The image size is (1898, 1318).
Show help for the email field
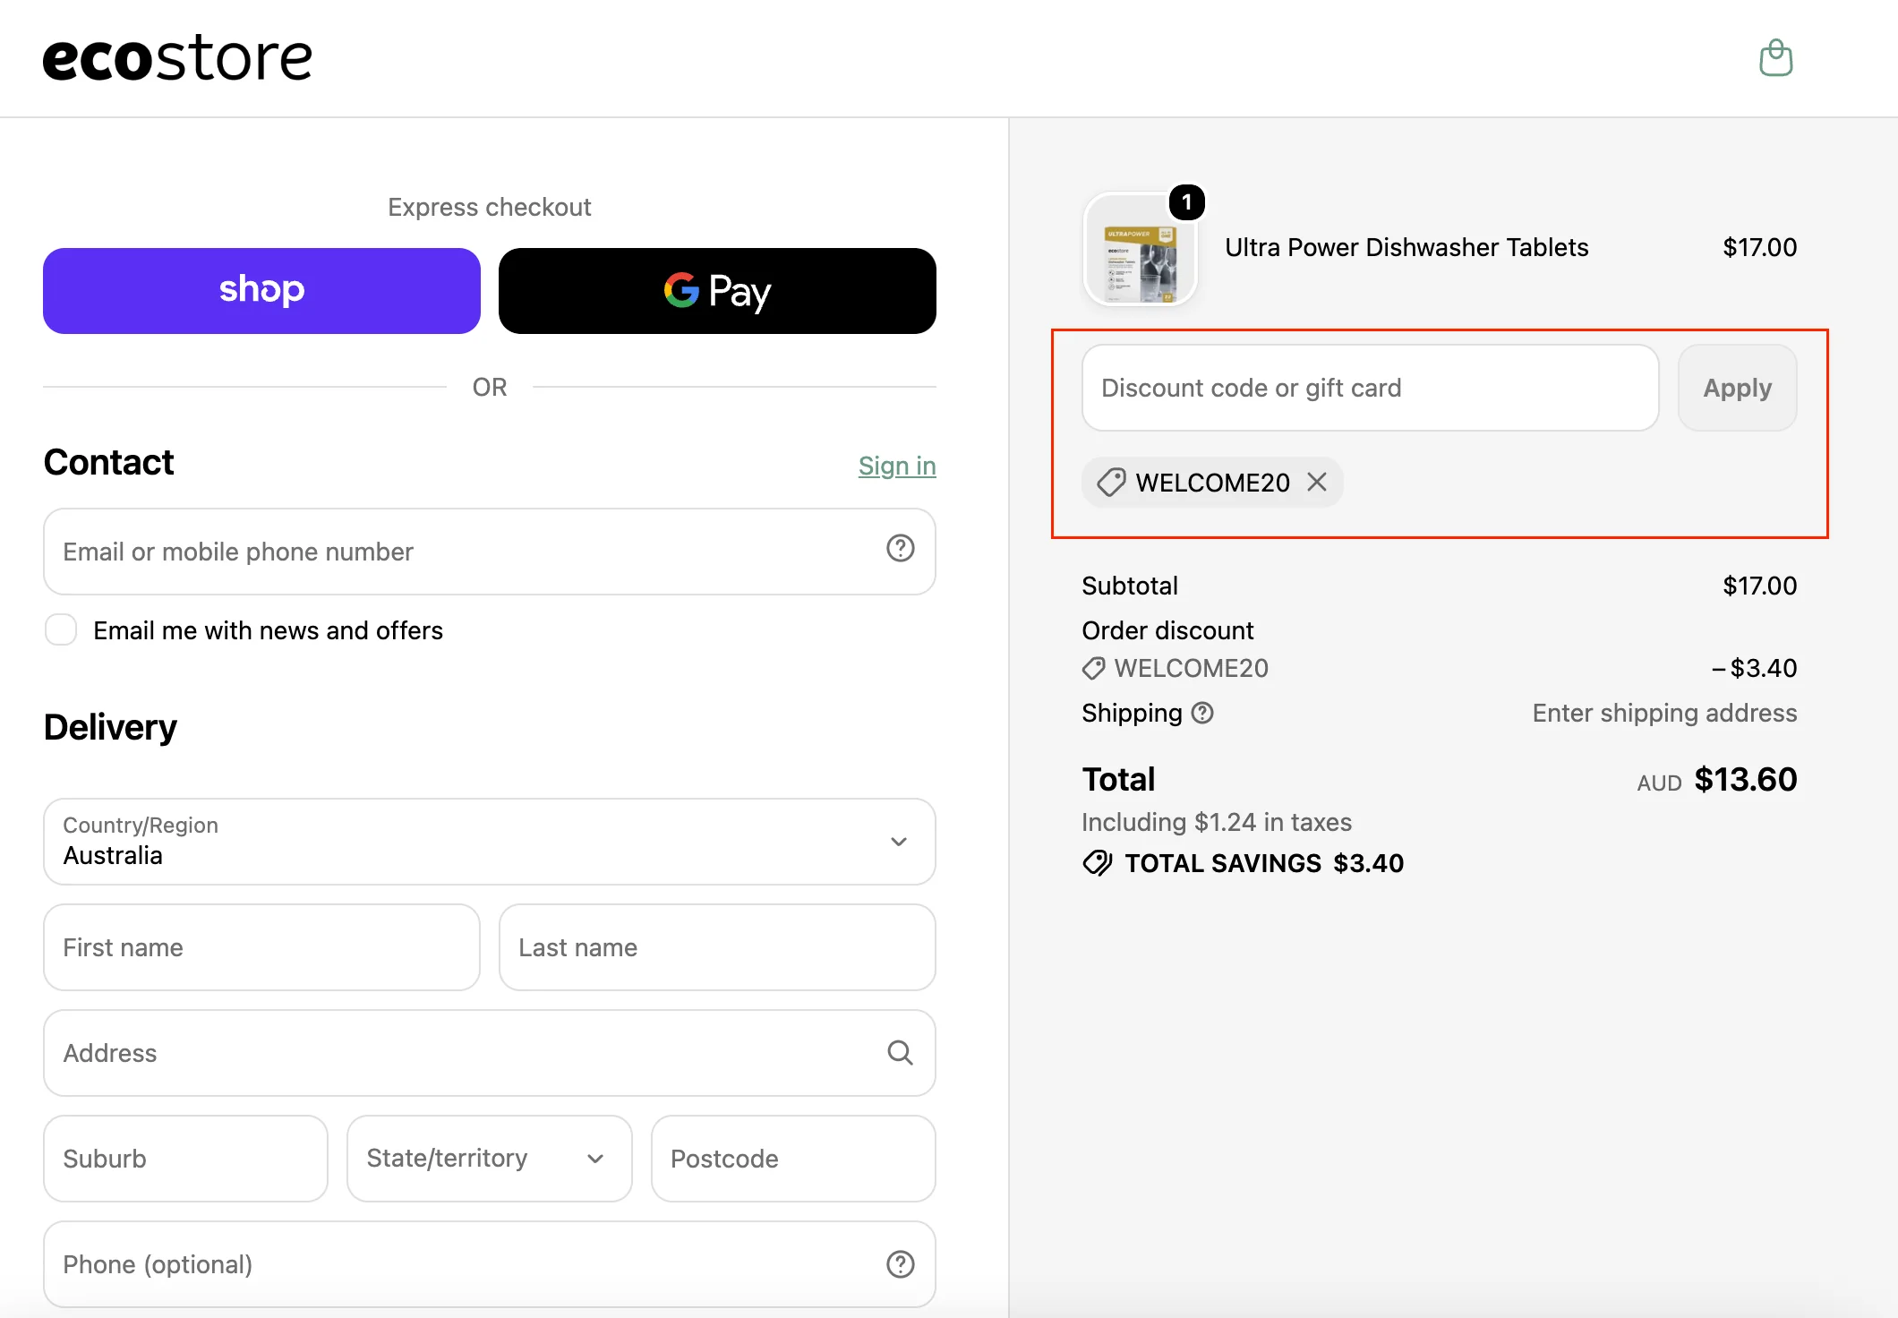pos(900,548)
